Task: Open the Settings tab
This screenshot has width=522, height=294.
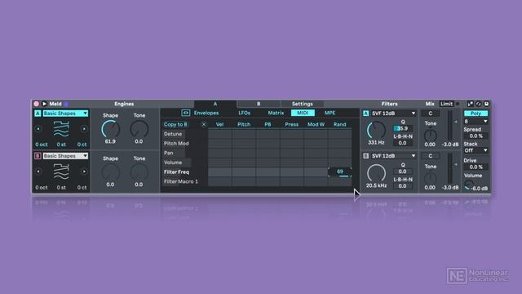Action: pyautogui.click(x=303, y=104)
